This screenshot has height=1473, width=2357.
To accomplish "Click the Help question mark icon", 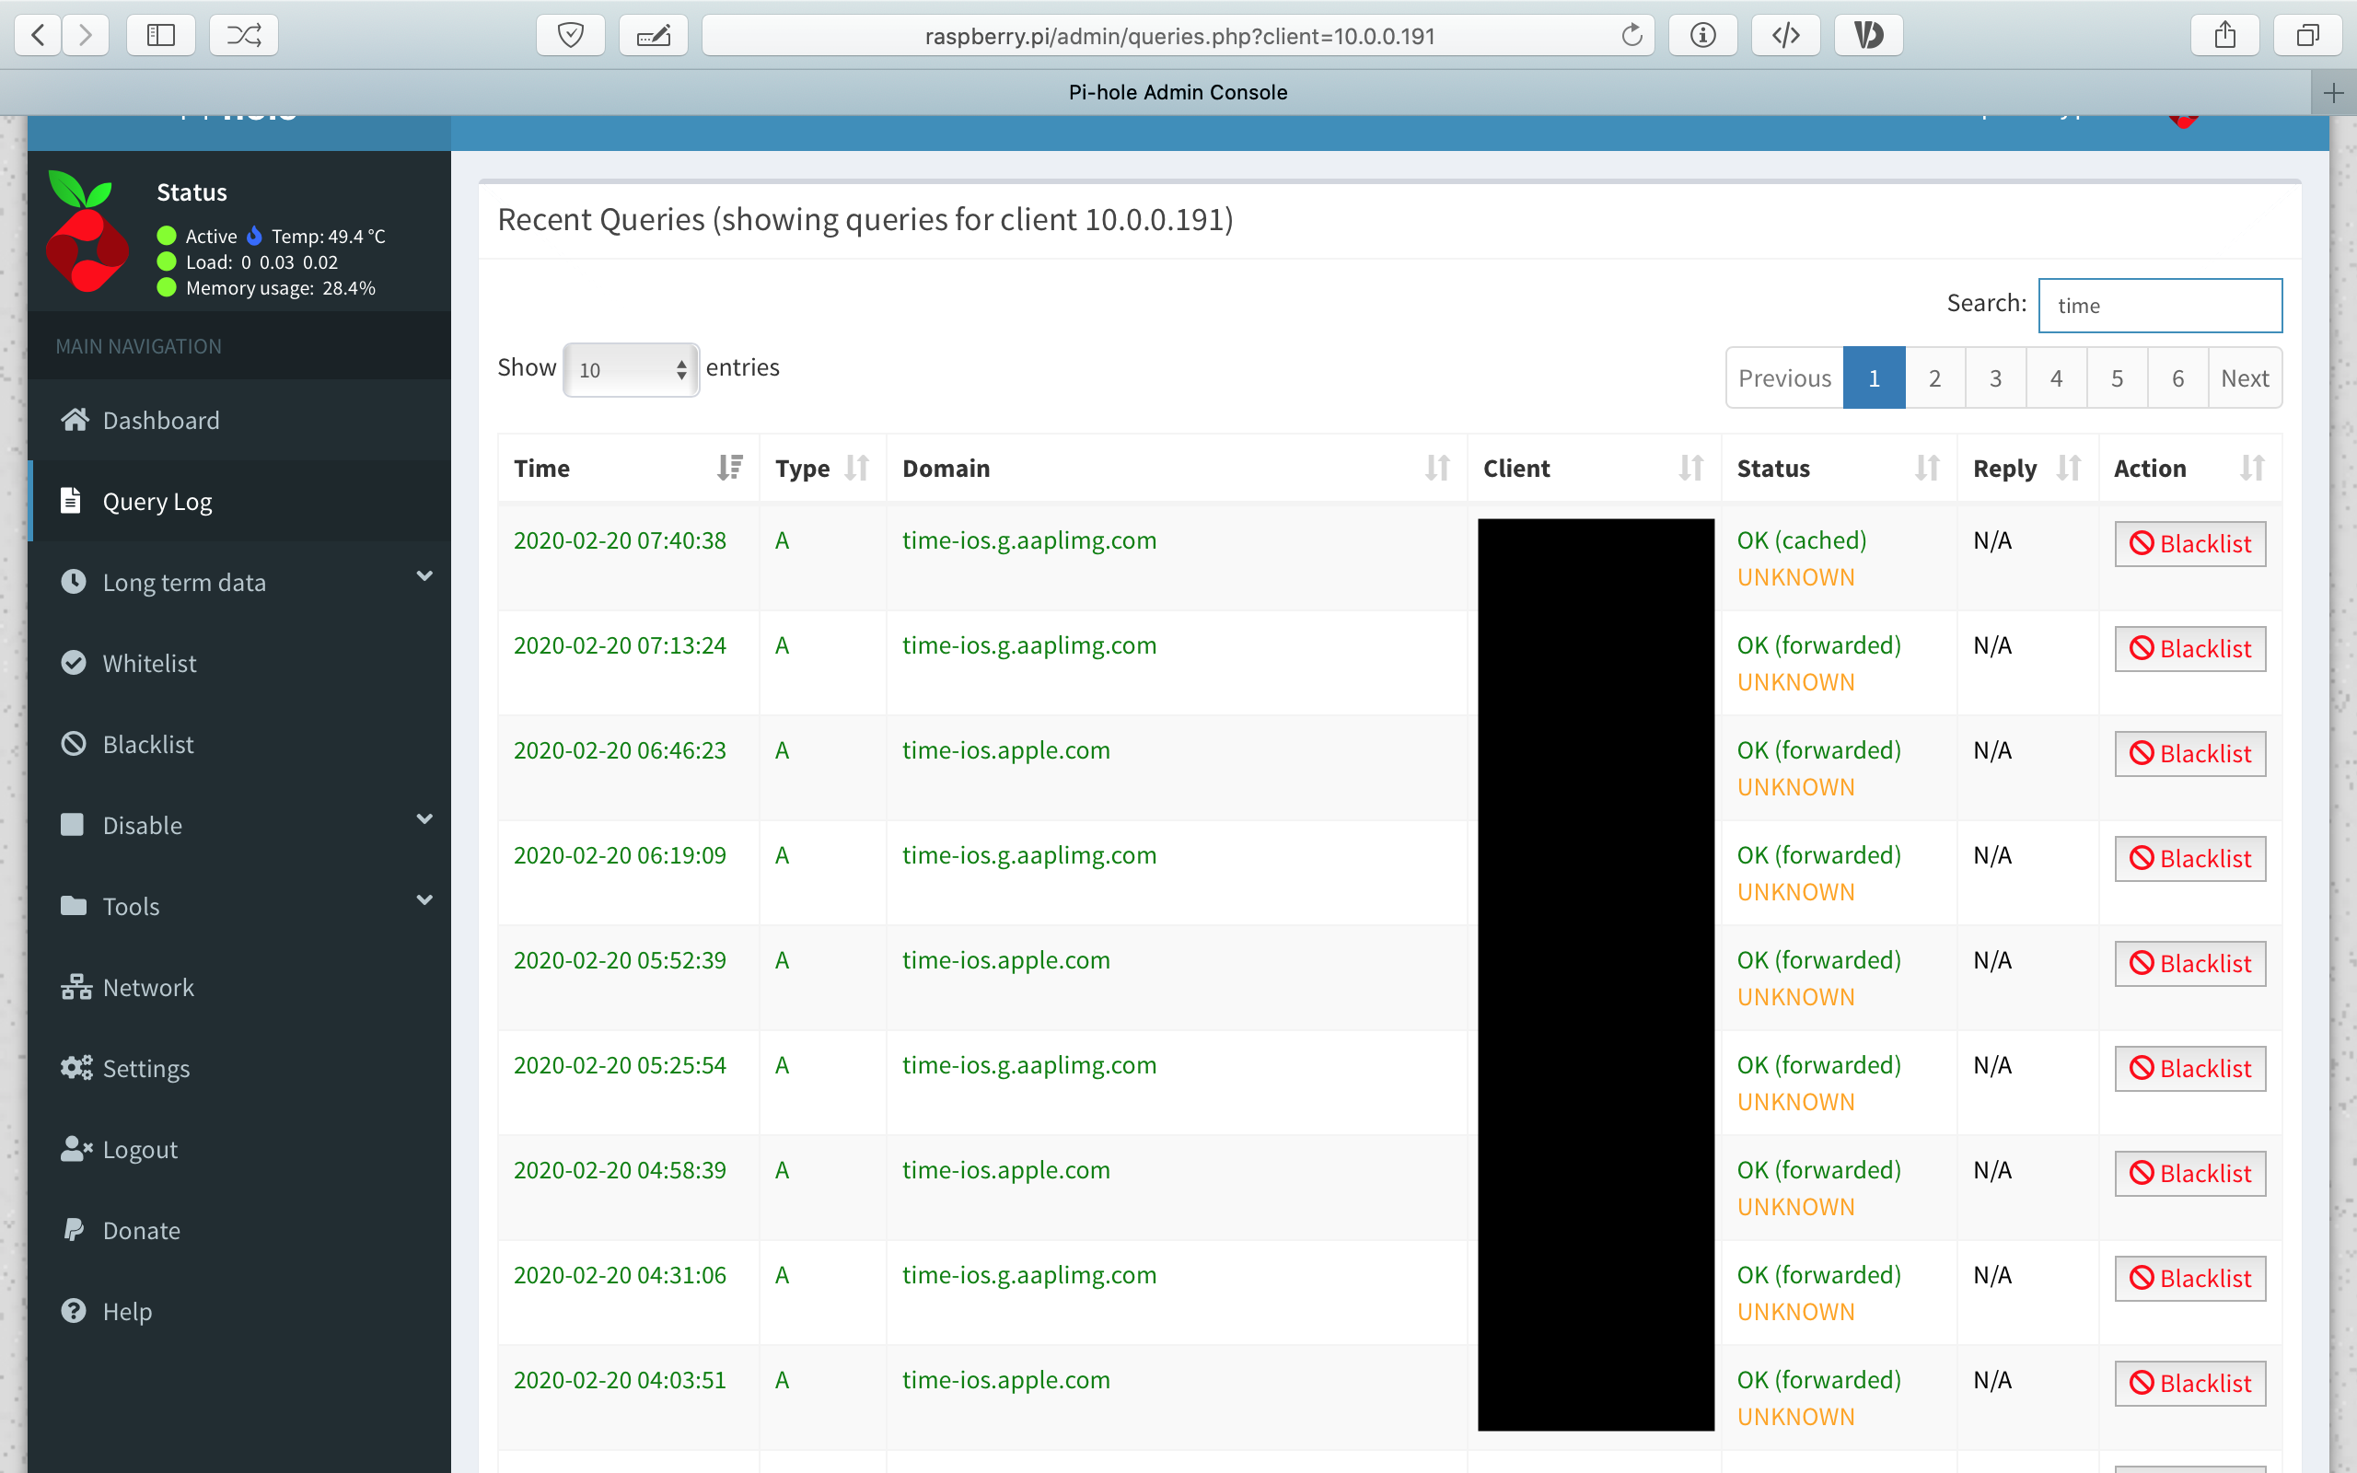I will coord(74,1310).
